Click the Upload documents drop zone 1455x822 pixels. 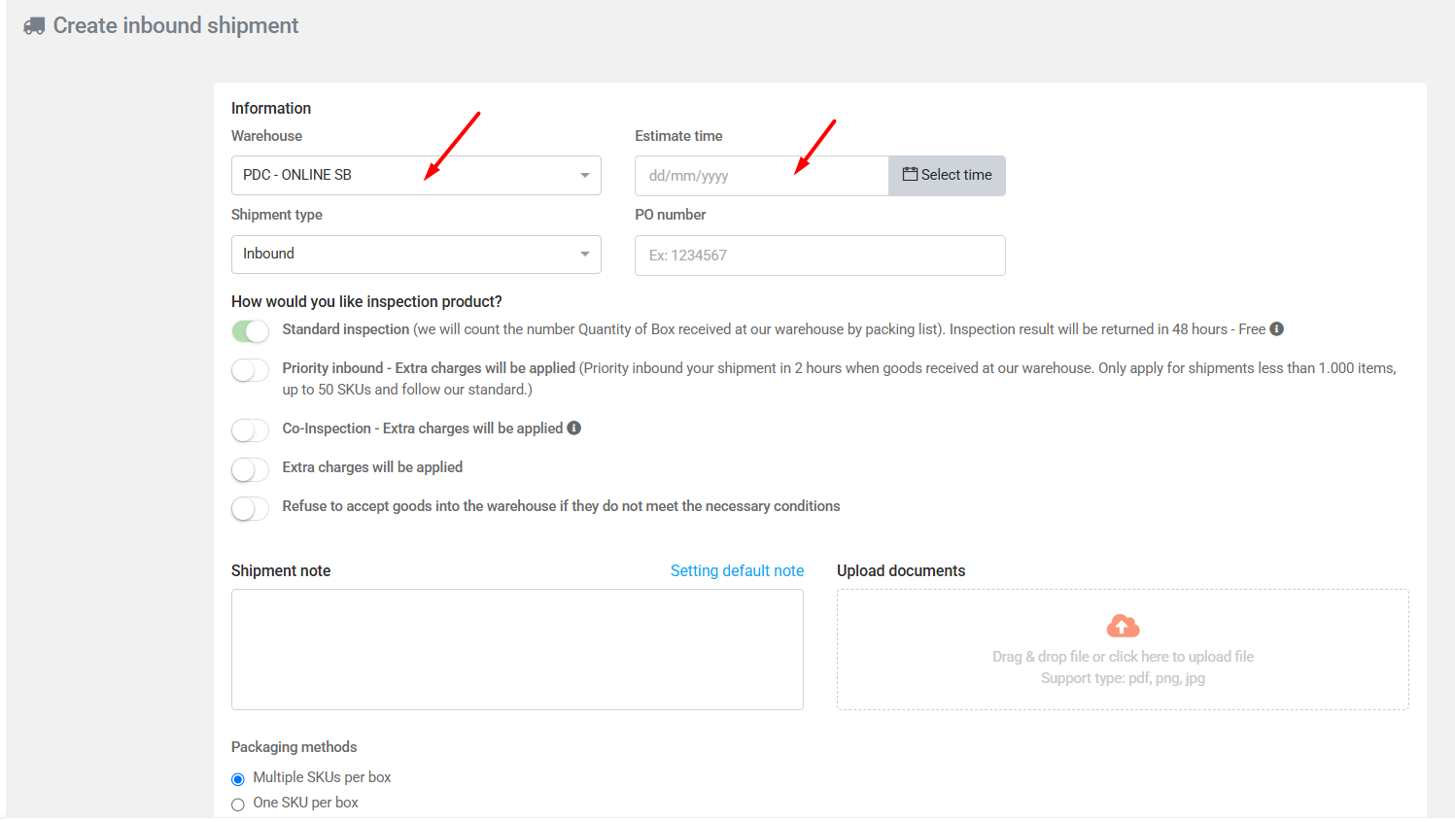(1123, 670)
